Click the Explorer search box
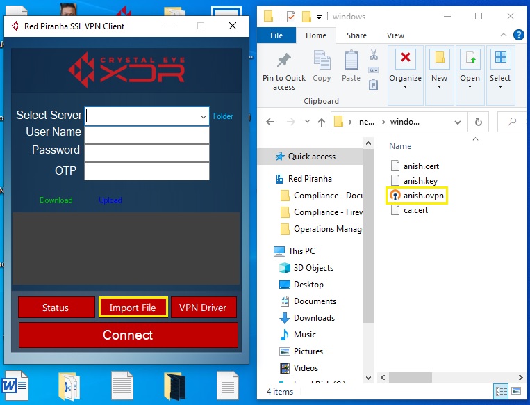The height and width of the screenshot is (405, 530). tap(512, 122)
